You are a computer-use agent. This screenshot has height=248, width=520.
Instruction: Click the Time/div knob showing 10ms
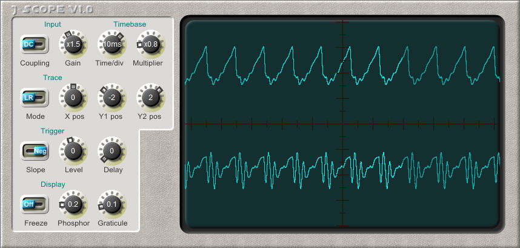point(112,44)
